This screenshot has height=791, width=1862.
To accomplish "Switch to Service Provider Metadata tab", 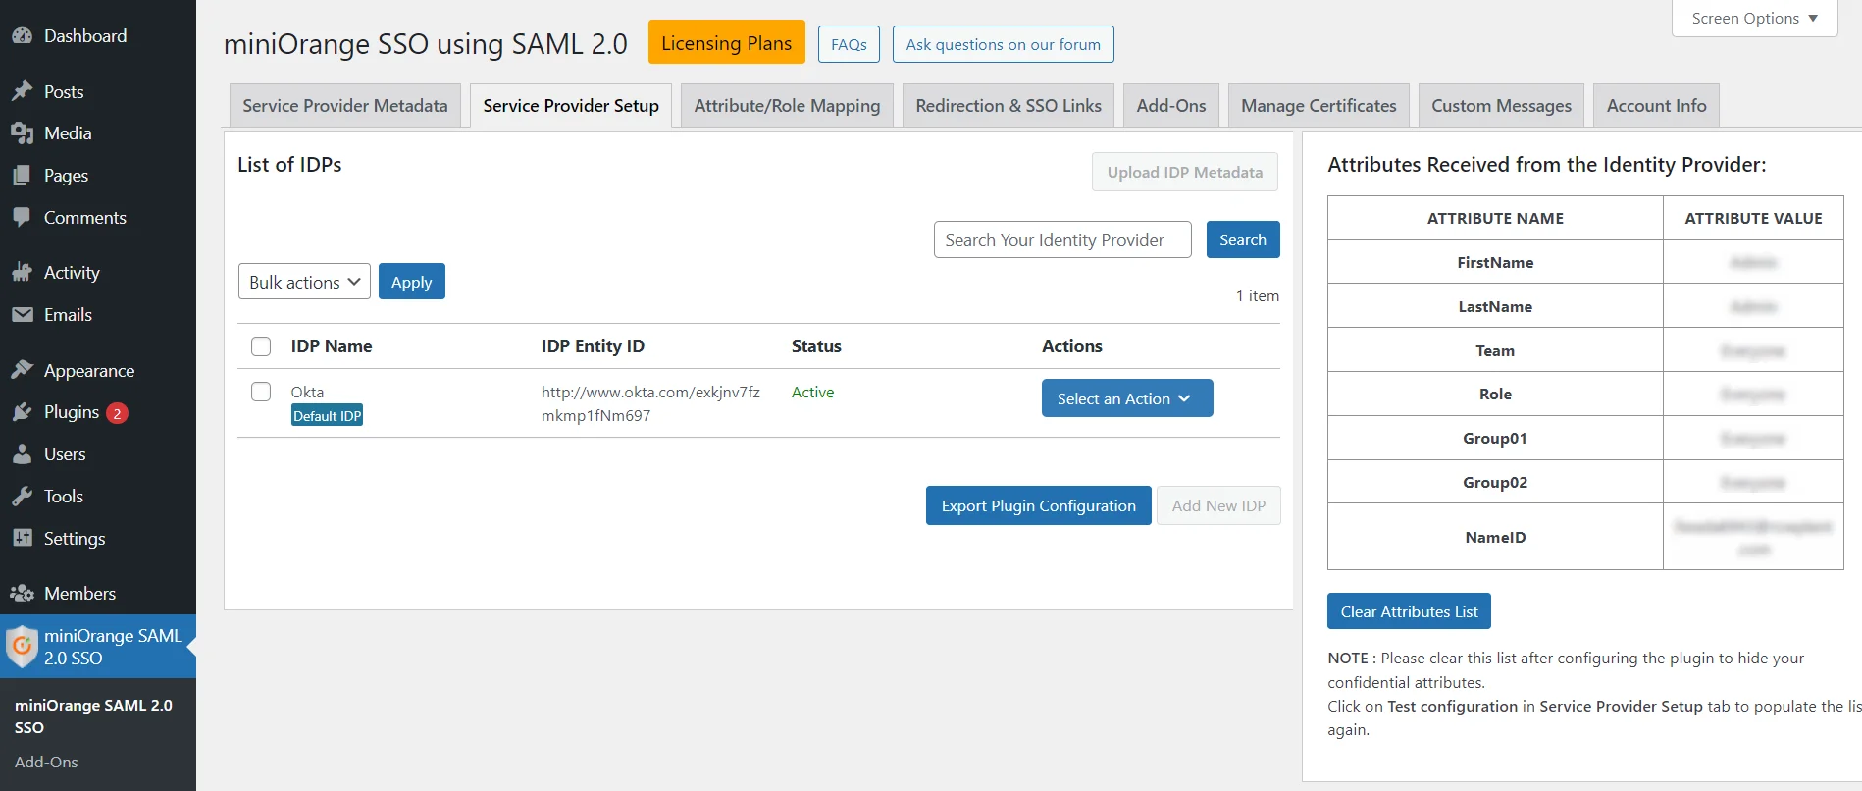I will pos(345,106).
